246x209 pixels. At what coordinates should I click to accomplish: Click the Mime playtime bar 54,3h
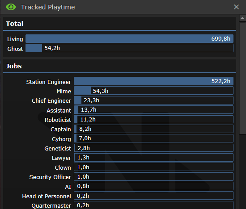pos(153,91)
